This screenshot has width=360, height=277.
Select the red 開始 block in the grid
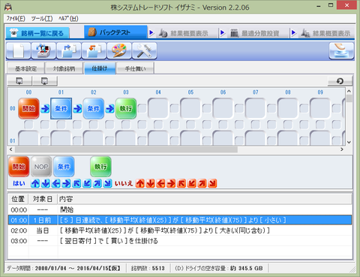[x=28, y=108]
